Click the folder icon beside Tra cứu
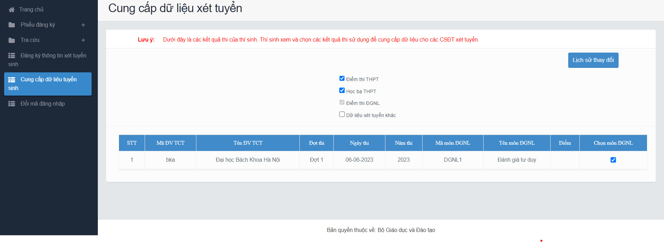The image size is (664, 242). pos(11,40)
